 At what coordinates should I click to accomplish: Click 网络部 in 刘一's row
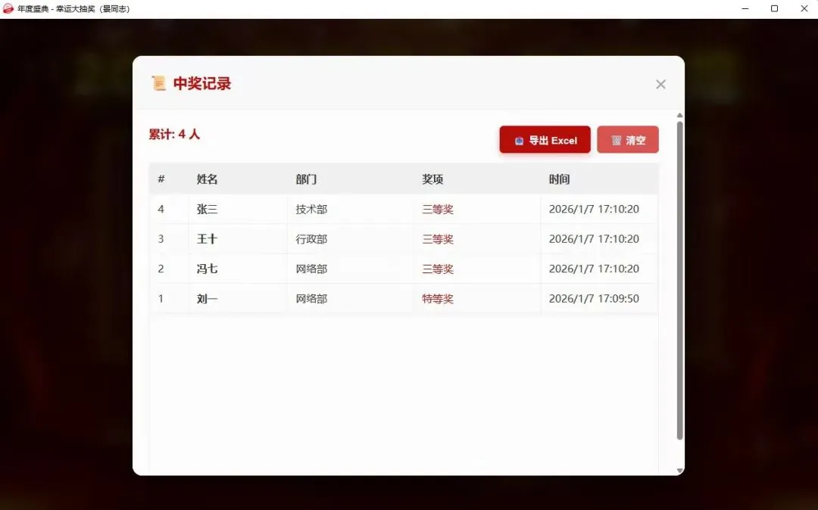[311, 299]
